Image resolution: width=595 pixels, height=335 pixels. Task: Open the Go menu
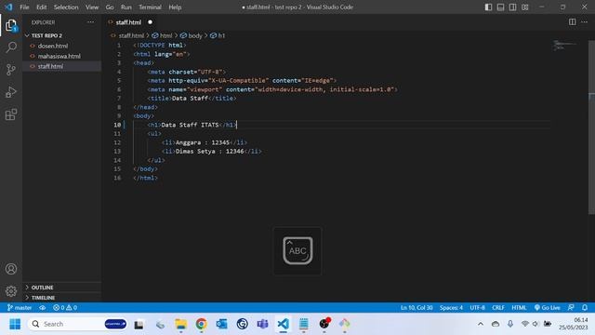(x=110, y=7)
